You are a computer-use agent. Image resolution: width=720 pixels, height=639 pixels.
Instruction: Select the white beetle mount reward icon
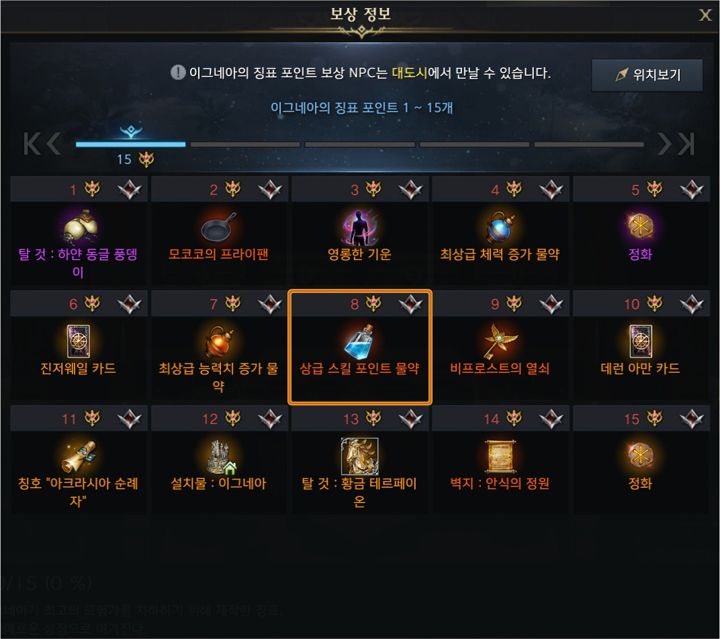tap(79, 226)
